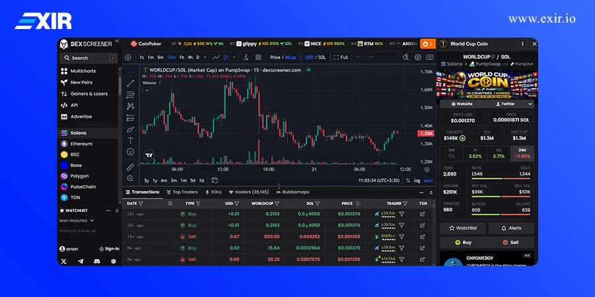Collapse the Watchlist section with double chevron
The width and height of the screenshot is (595, 297).
click(117, 211)
